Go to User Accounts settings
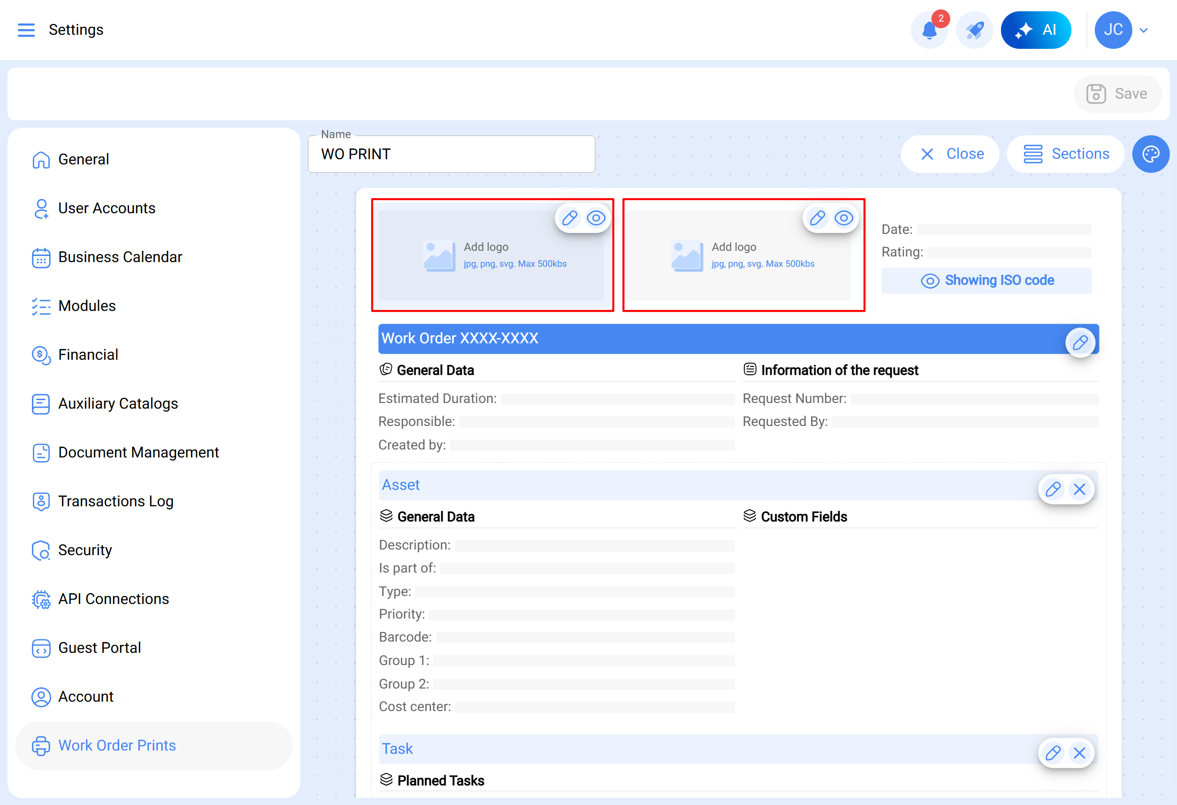 (x=107, y=209)
